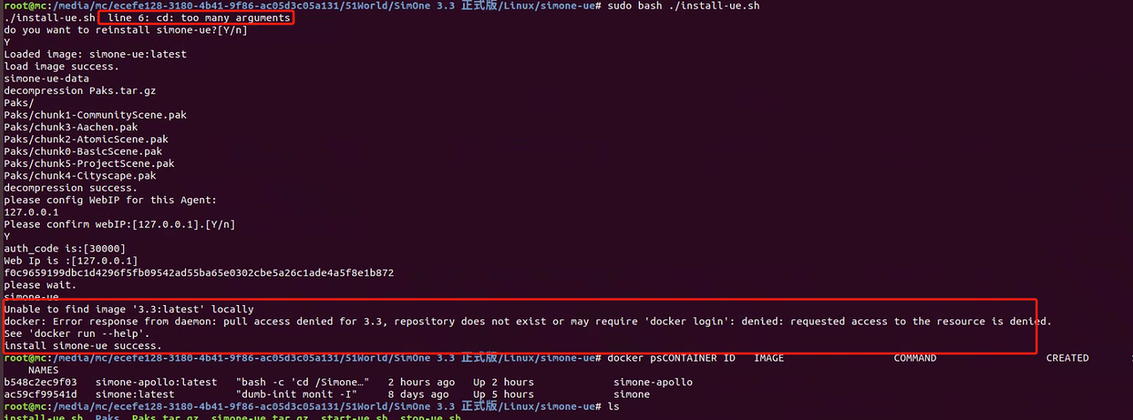Viewport: 1133px width, 420px height.
Task: Click 'Paks/chunk2-AtomicScene.pak' entry
Action: click(86, 139)
